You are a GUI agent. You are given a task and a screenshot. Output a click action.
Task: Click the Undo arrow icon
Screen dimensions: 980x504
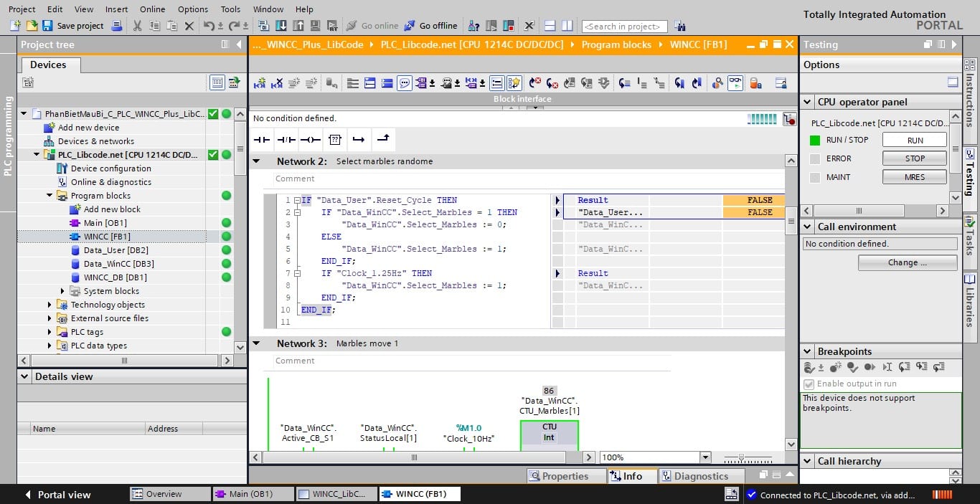[x=209, y=26]
